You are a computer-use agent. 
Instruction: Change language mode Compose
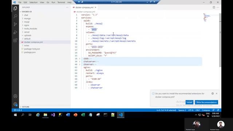[206, 110]
